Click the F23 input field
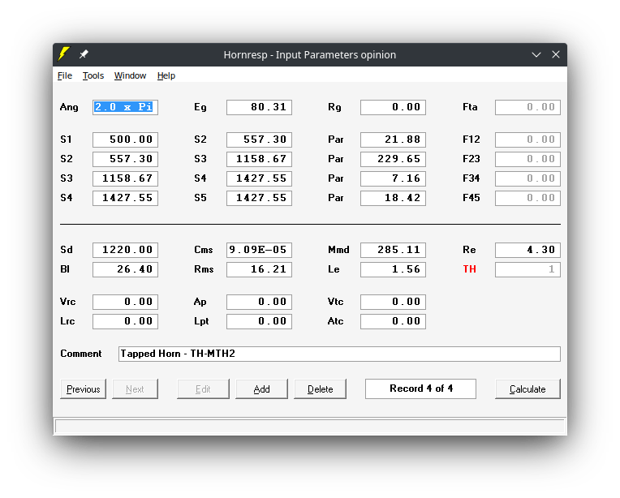 tap(527, 159)
